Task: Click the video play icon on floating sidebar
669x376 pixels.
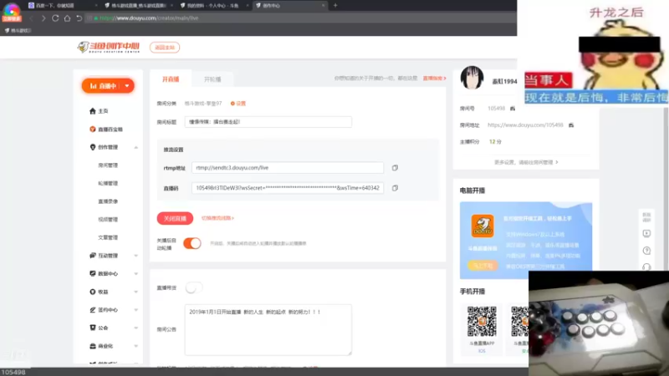Action: pos(646,234)
